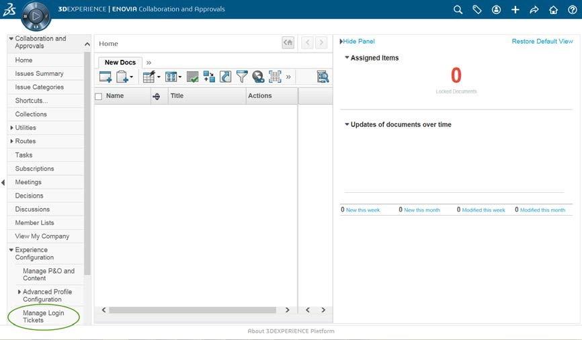This screenshot has height=340, width=582.
Task: Open Manage Login Tickets
Action: click(44, 316)
